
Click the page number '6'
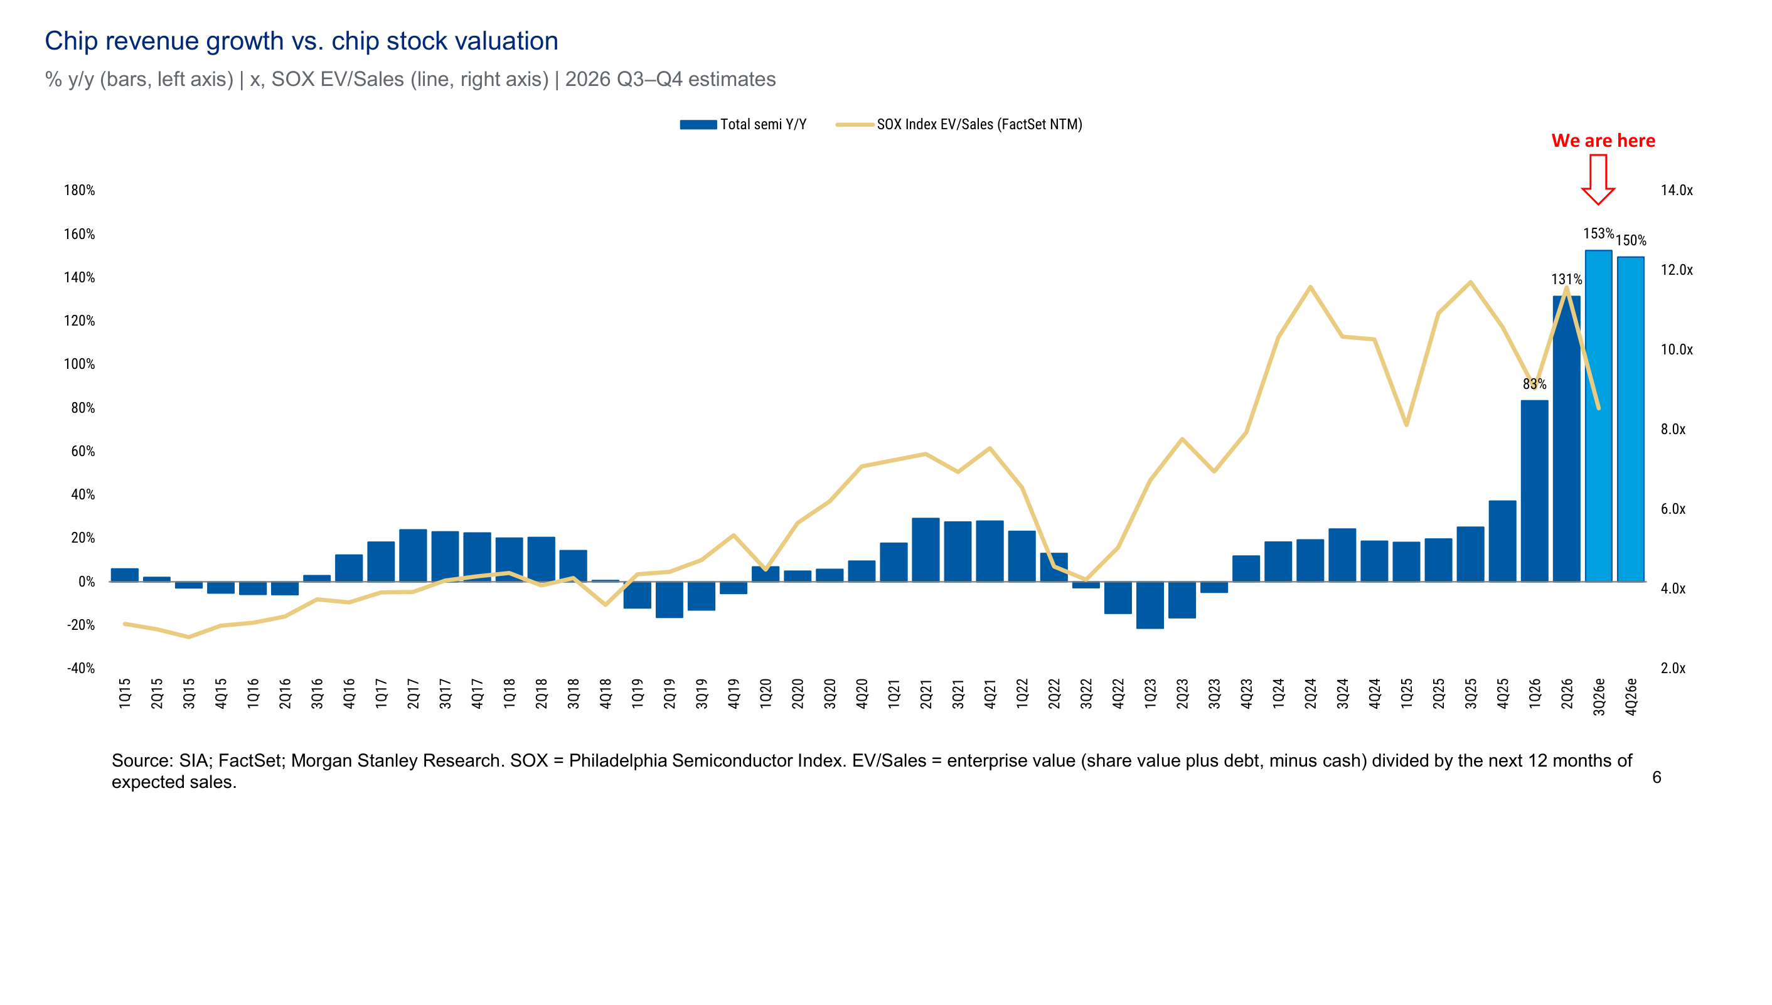[1656, 777]
